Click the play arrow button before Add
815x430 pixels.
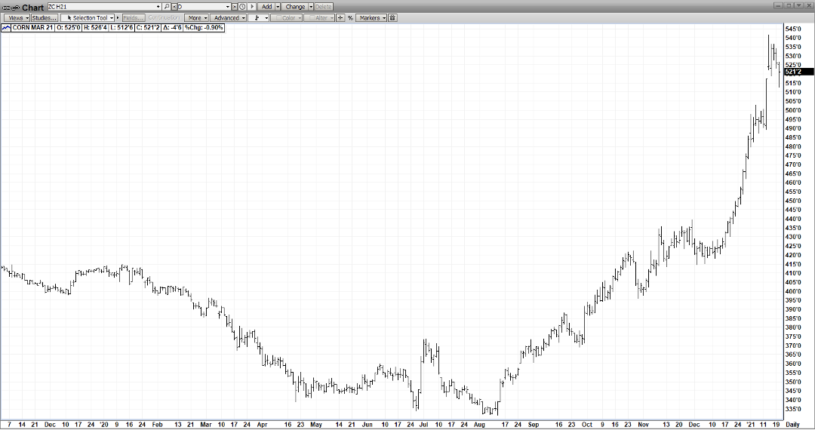(x=252, y=7)
